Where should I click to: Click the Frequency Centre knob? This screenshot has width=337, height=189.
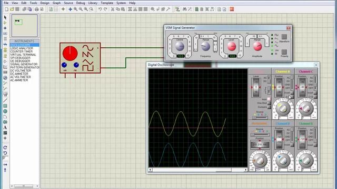coord(180,46)
